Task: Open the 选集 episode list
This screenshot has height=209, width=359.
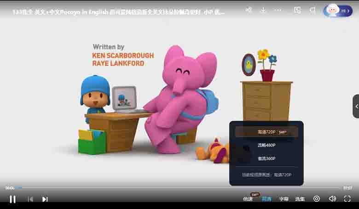Action: click(x=300, y=199)
